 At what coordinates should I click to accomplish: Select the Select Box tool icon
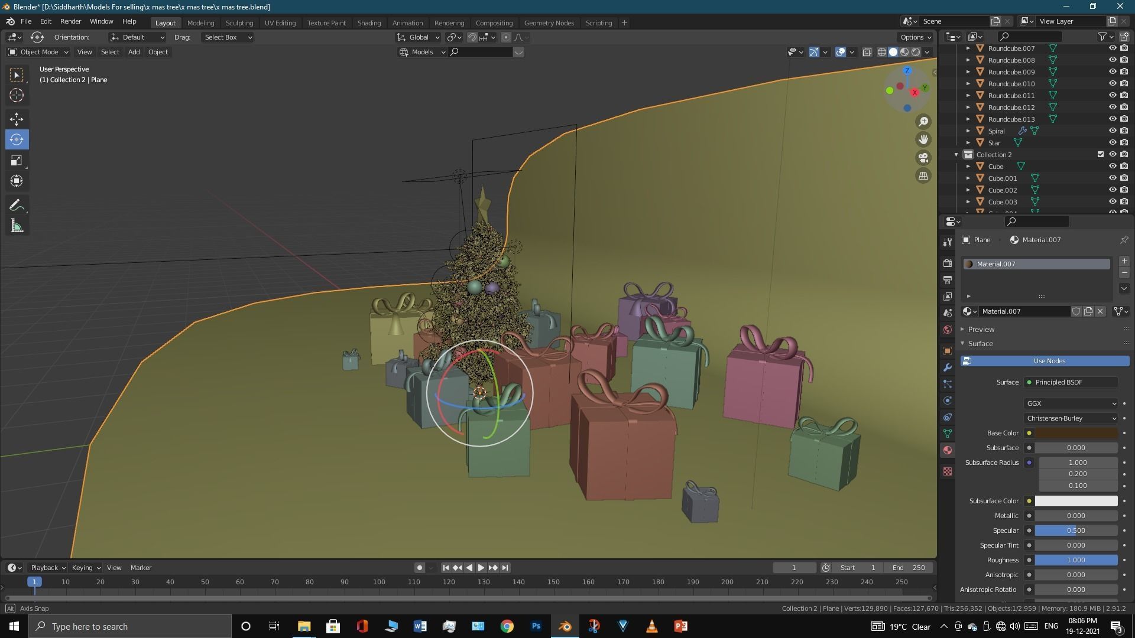pyautogui.click(x=17, y=74)
